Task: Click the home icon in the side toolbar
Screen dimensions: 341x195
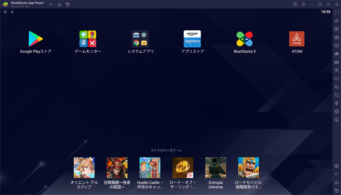Action: tap(337, 182)
